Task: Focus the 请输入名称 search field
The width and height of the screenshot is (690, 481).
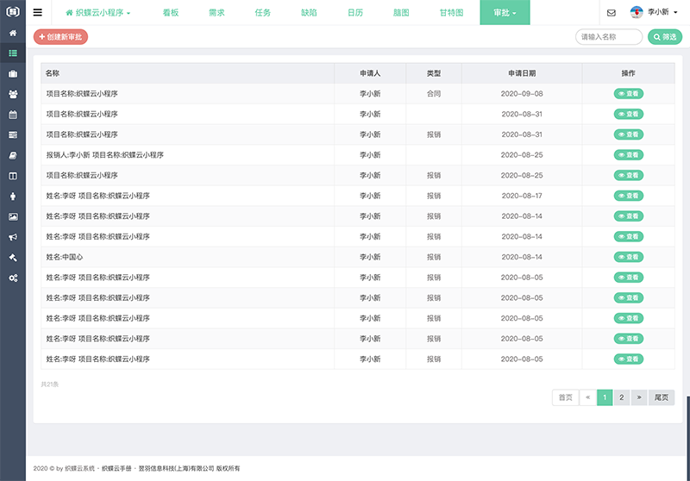Action: (x=608, y=37)
